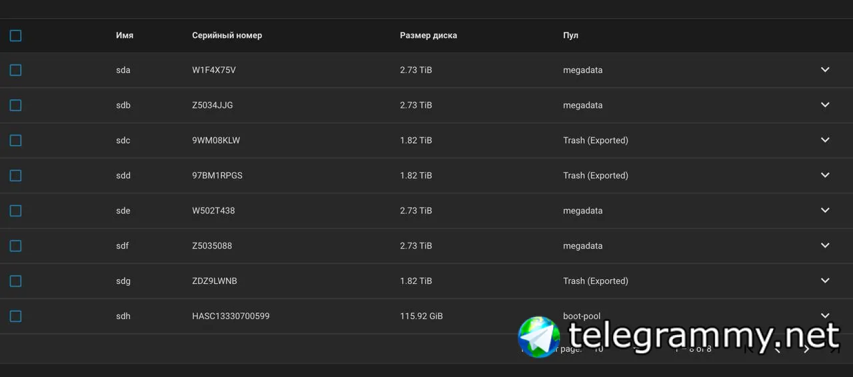Expand the sdb disk row

(825, 105)
